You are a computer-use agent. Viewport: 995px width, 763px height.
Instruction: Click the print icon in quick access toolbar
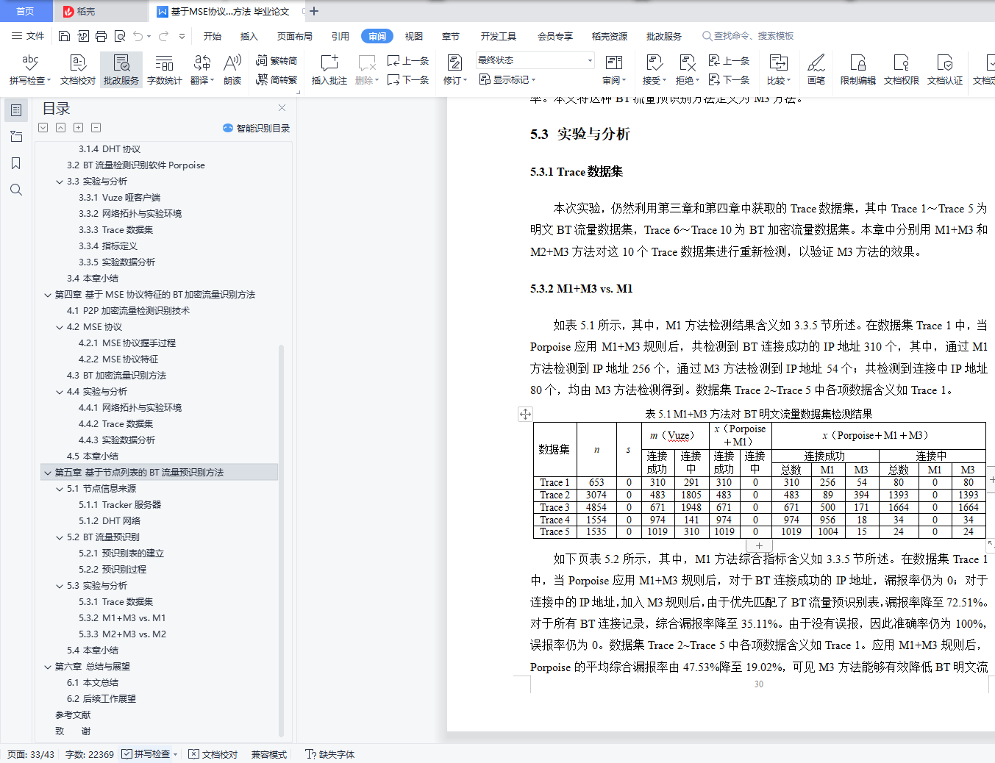101,36
